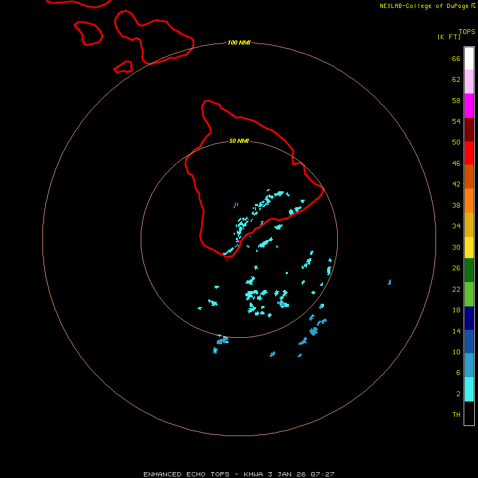Image resolution: width=478 pixels, height=478 pixels.
Task: Click the steel blue 14 kft swatch
Action: point(469,365)
